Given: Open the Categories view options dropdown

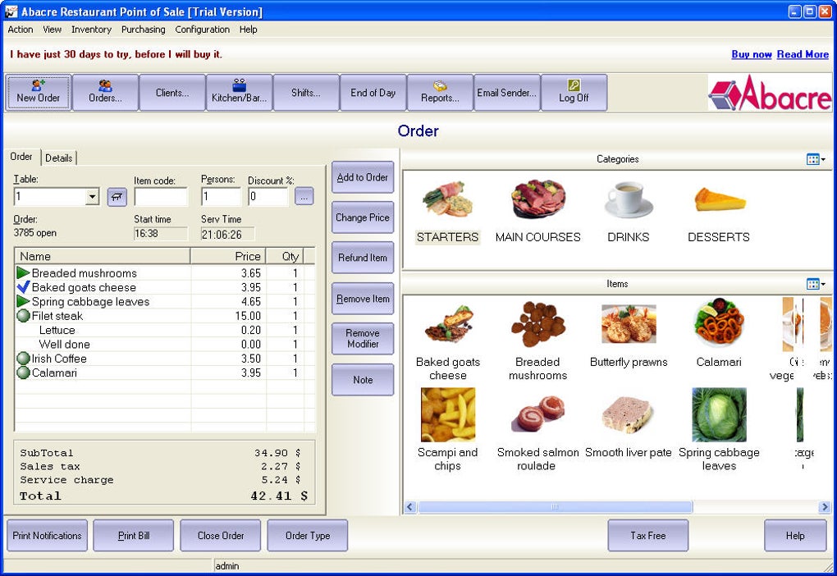Looking at the screenshot, I should pyautogui.click(x=816, y=159).
